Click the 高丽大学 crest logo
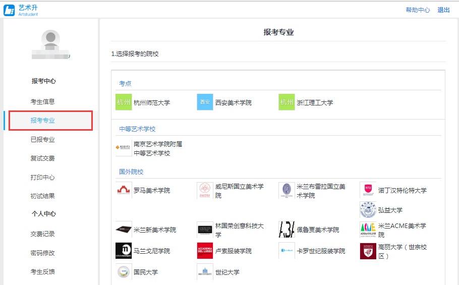Screen dimensions: 459x285 (368, 251)
